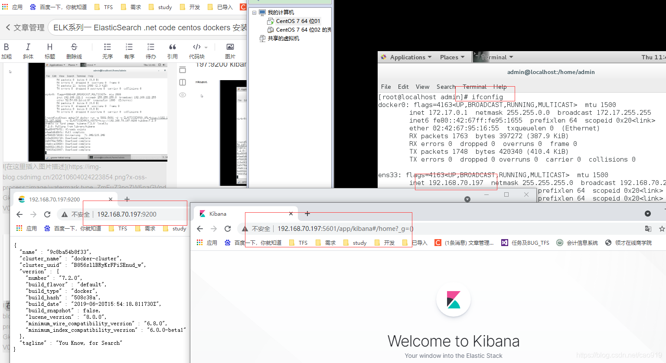Reload the 192.168.70.197:9200 page
The image size is (666, 363).
(x=47, y=214)
